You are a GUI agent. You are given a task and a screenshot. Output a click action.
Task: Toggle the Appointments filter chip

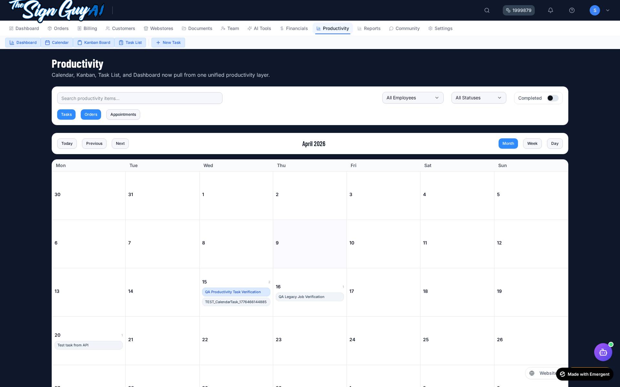click(123, 114)
